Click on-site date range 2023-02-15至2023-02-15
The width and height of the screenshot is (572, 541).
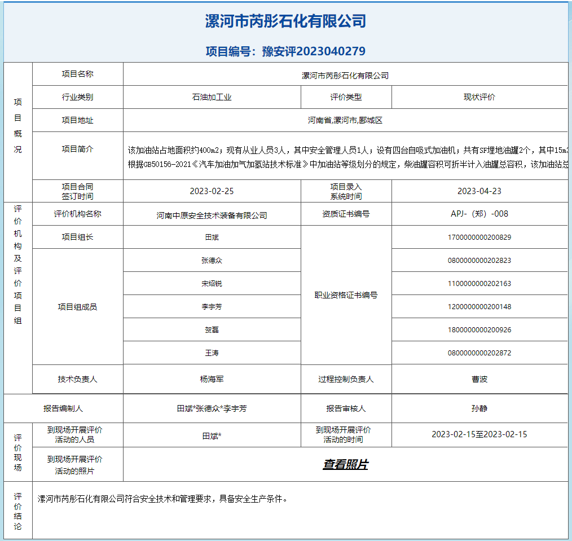479,434
